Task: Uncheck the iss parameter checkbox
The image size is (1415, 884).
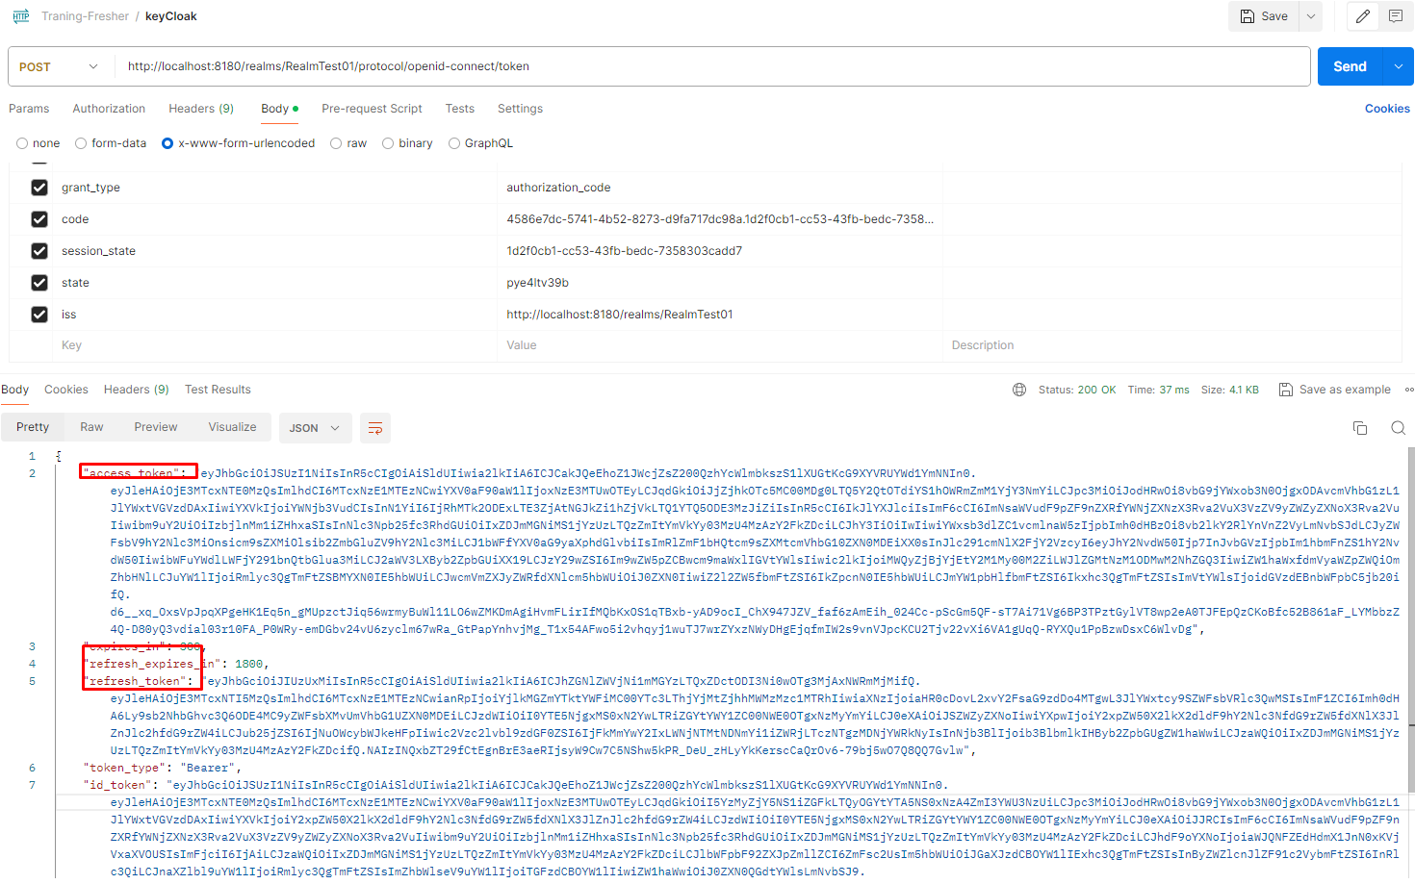Action: [39, 315]
